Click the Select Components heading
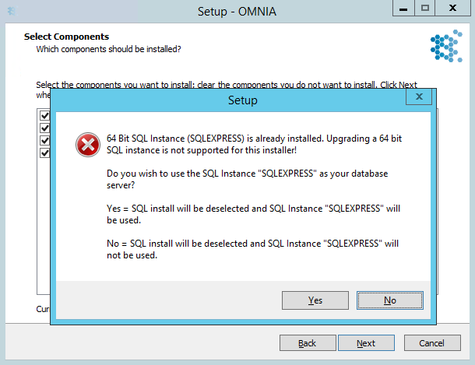Screen dimensions: 475x365 click(x=66, y=37)
